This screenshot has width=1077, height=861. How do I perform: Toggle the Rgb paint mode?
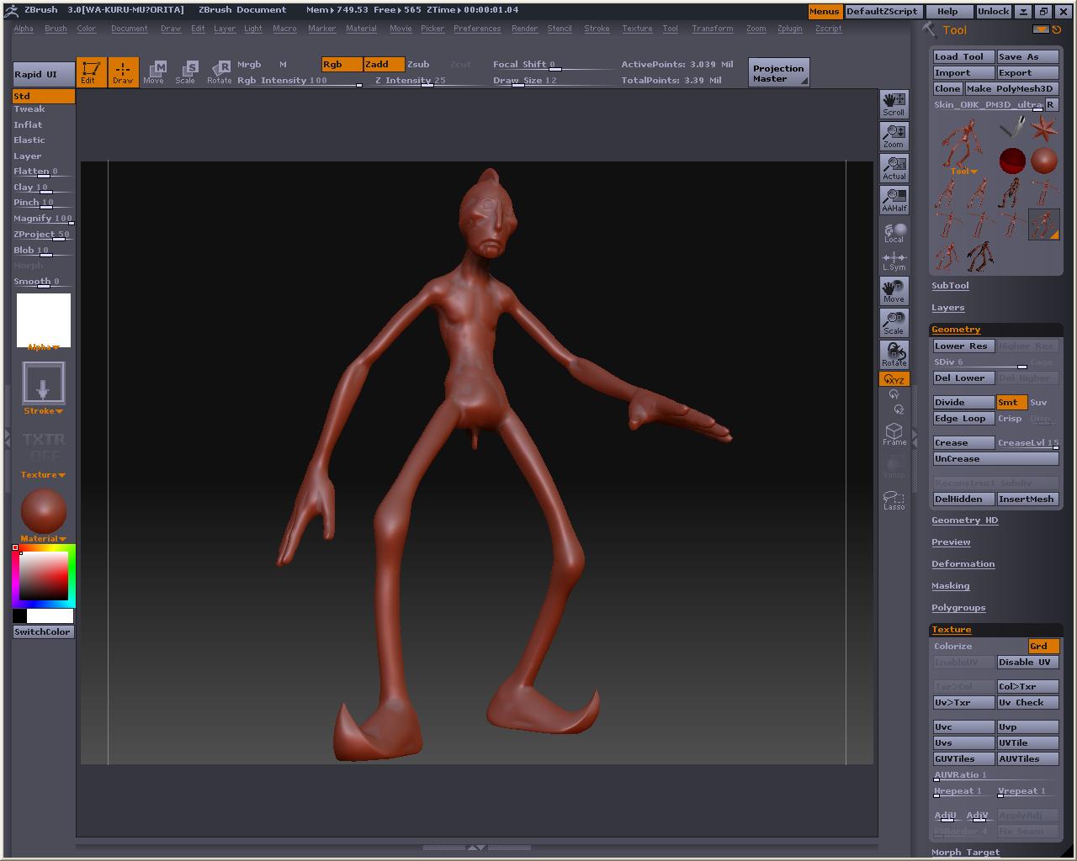pyautogui.click(x=342, y=65)
